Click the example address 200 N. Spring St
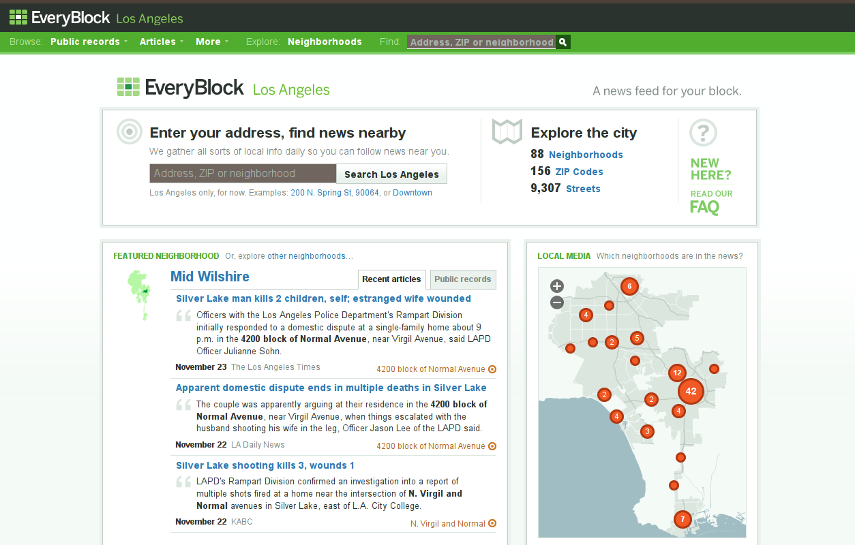Image resolution: width=855 pixels, height=545 pixels. click(321, 193)
